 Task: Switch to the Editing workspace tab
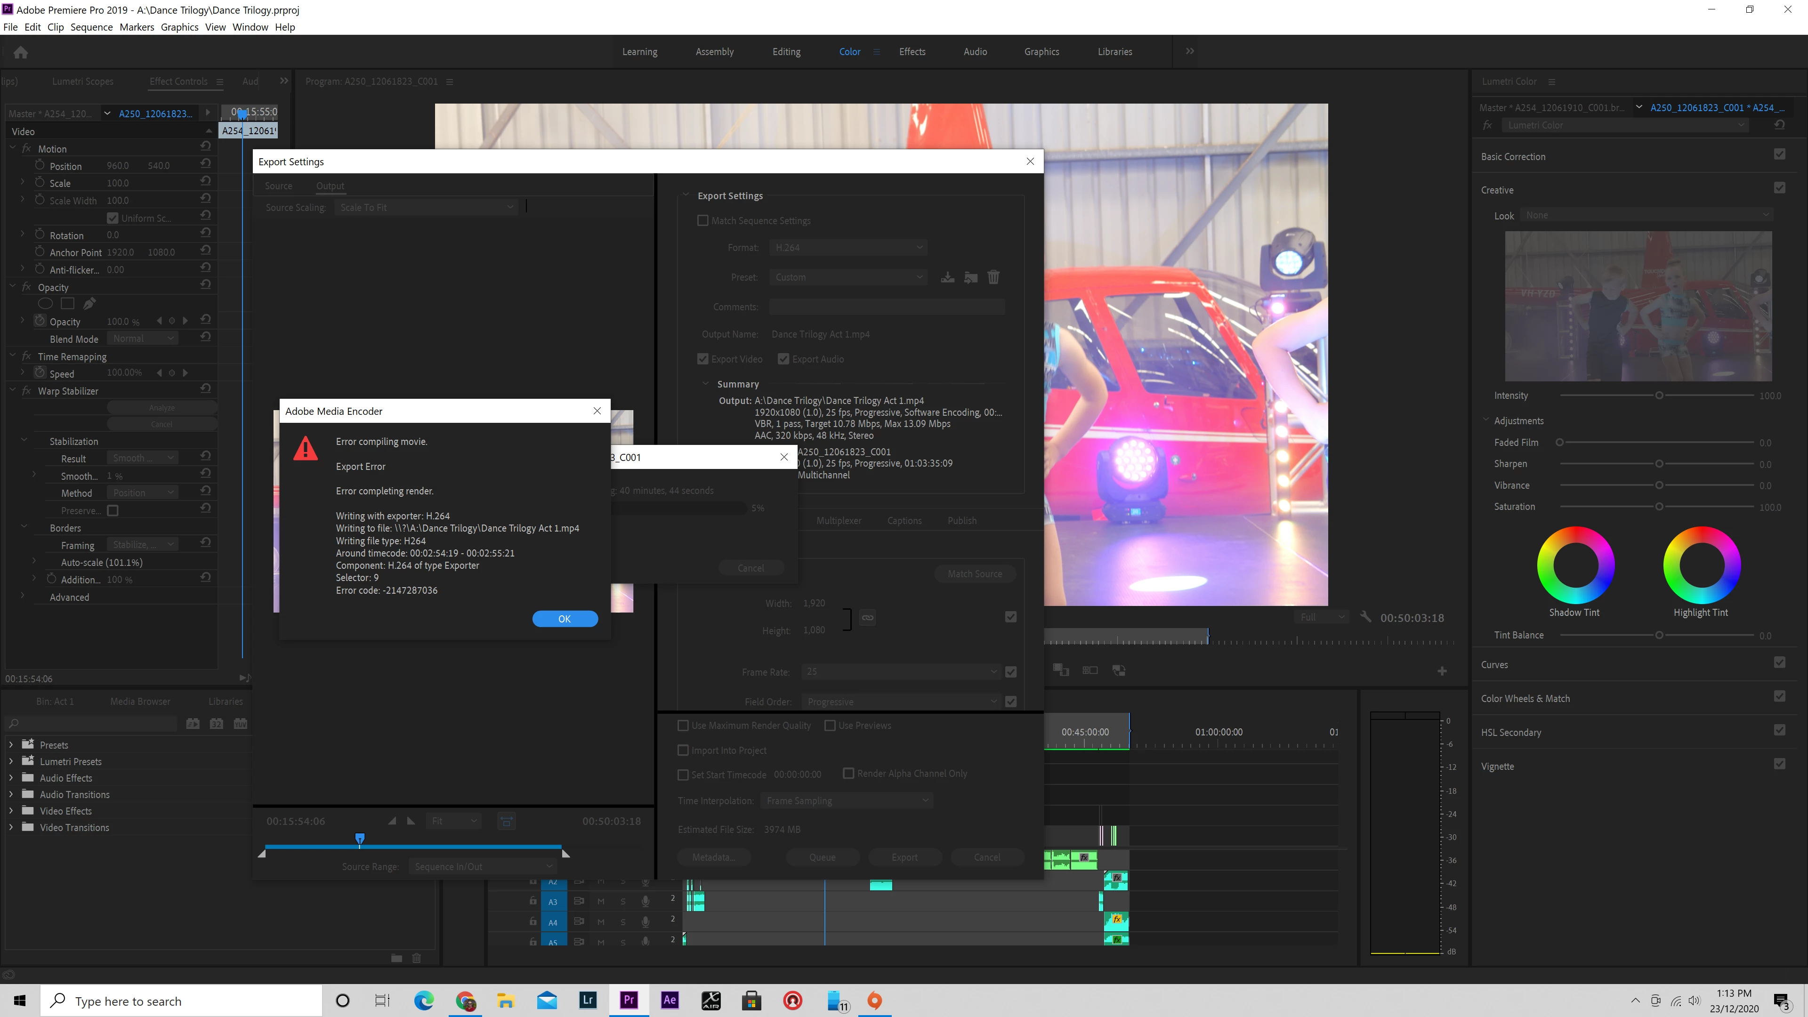[x=786, y=51]
